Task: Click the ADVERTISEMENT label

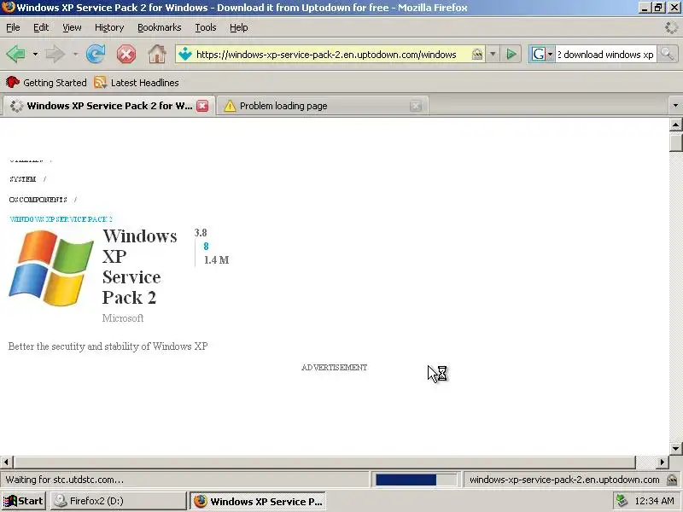Action: pyautogui.click(x=334, y=368)
